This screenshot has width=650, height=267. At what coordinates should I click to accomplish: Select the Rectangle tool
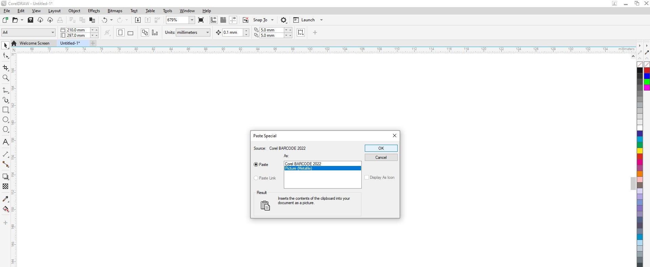(5, 110)
